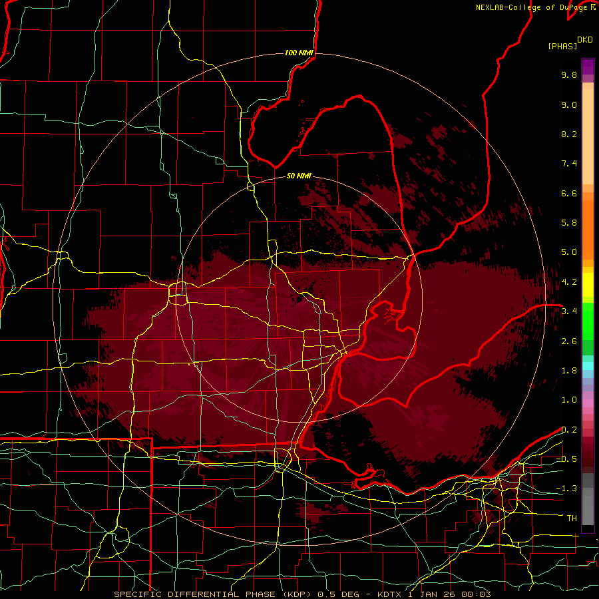This screenshot has height=599, width=599.
Task: Click the 5.0 value on color scale
Action: pos(569,252)
